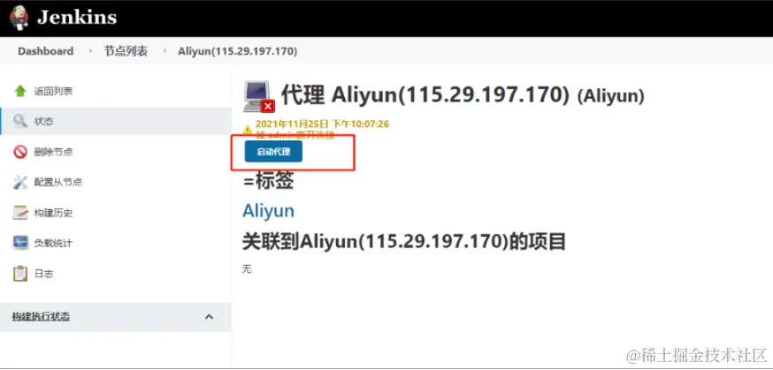Select the 构建历史 sidebar menu item
Viewport: 773px width, 370px height.
(116, 213)
